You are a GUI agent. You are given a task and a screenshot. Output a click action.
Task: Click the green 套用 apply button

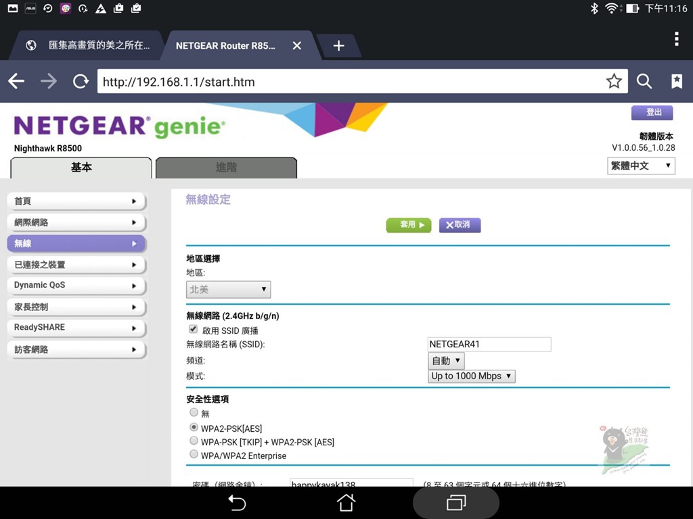click(x=408, y=224)
